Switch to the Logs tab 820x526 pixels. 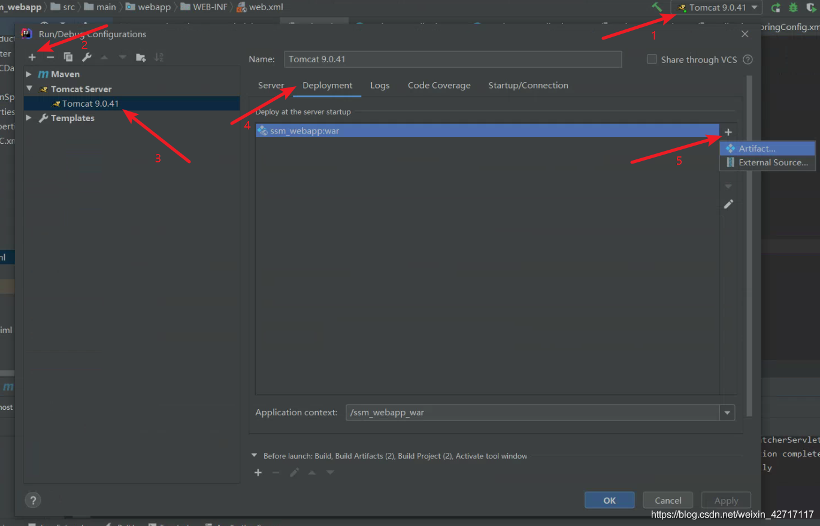click(x=380, y=85)
